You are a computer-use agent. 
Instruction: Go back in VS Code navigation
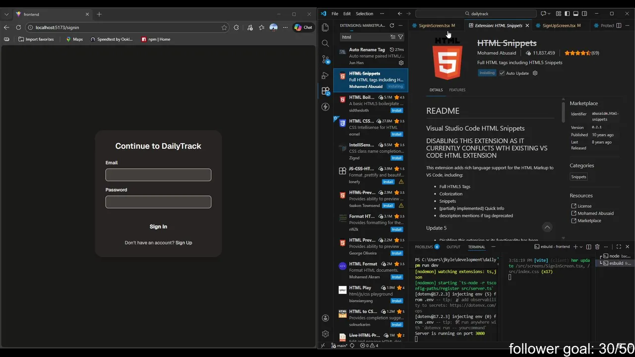coord(400,13)
